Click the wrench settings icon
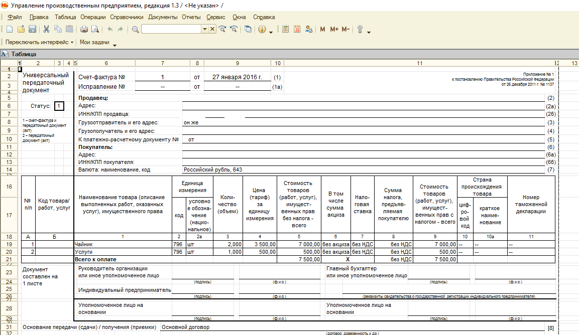Screen dimensions: 579x335 coord(360,29)
